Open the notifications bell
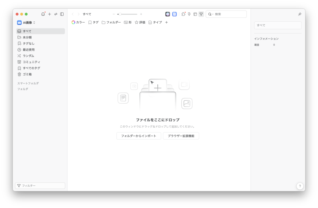Viewport: 318px width, 208px height. coord(43,14)
